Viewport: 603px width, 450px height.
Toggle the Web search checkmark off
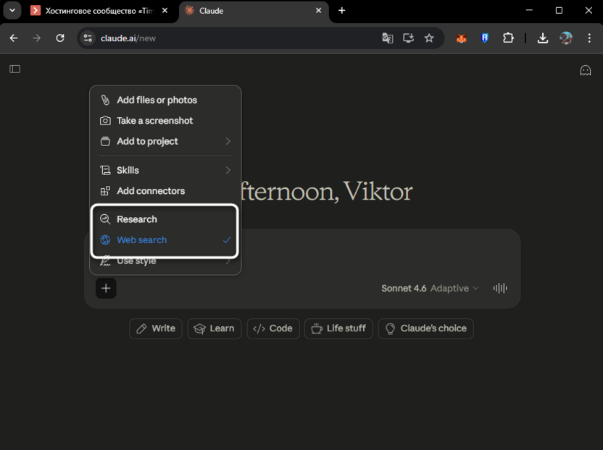coord(227,240)
